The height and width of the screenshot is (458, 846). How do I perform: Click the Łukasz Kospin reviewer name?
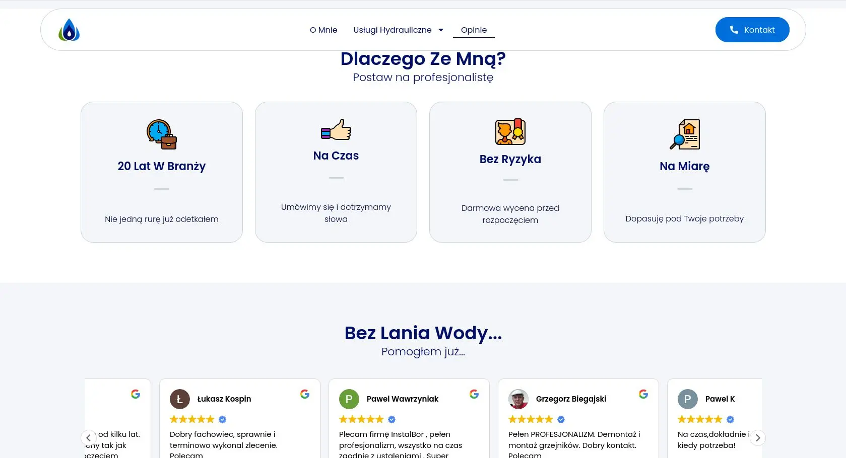pos(224,399)
